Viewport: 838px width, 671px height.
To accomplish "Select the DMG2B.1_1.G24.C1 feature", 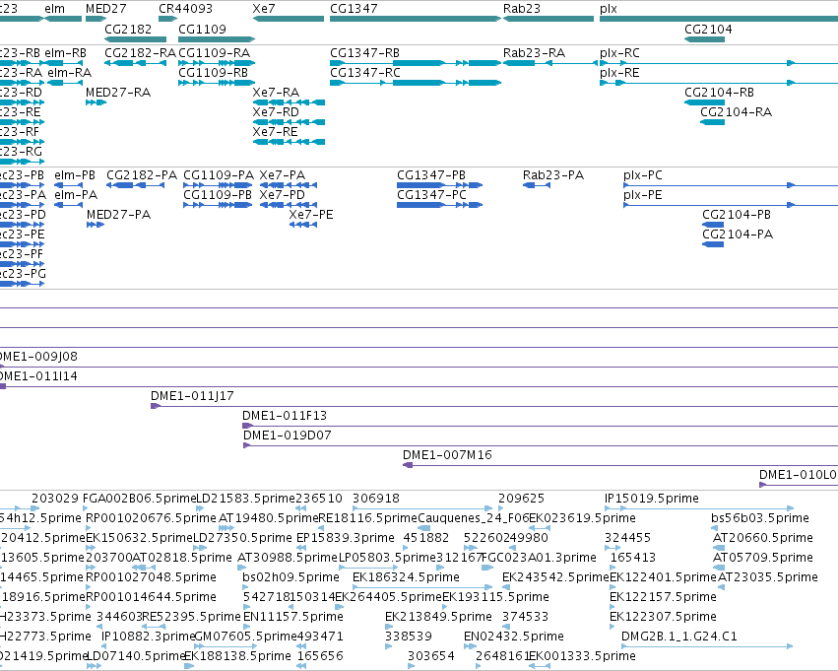I will 707,647.
